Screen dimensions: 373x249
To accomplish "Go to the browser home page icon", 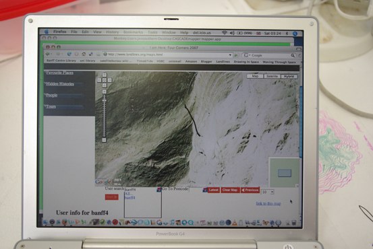I will click(84, 55).
